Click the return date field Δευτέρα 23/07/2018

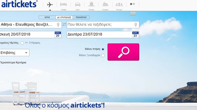103,35
